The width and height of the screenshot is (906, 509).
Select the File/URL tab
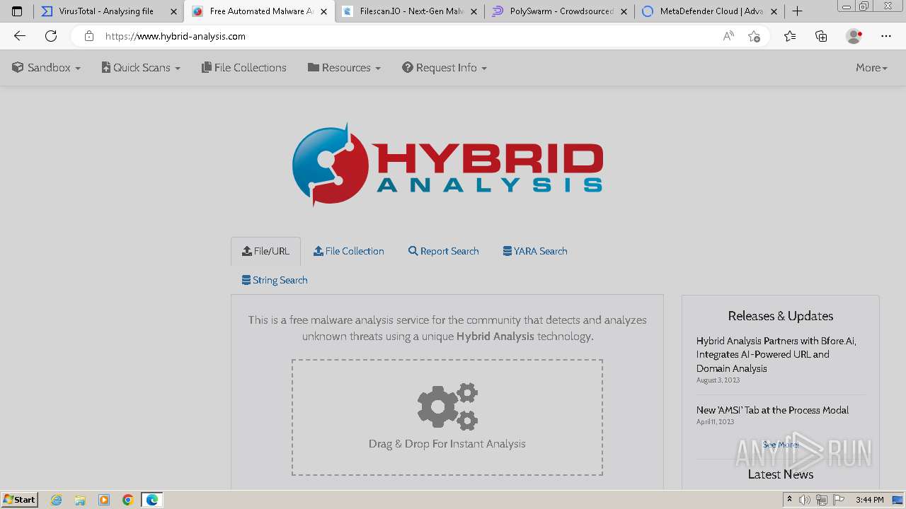(x=265, y=251)
